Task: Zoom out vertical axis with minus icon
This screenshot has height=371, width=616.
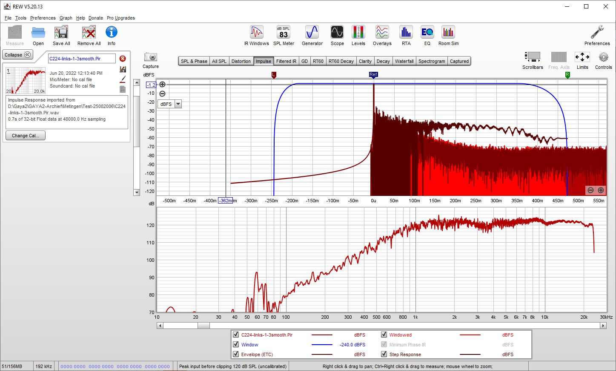Action: (162, 93)
